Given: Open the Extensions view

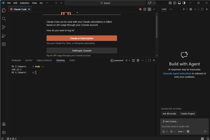Looking at the screenshot, I should tap(4, 44).
